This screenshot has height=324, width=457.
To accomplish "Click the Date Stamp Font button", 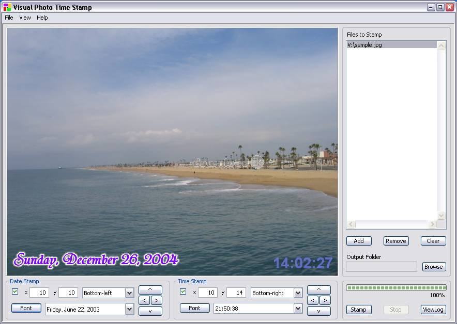I will coord(26,308).
